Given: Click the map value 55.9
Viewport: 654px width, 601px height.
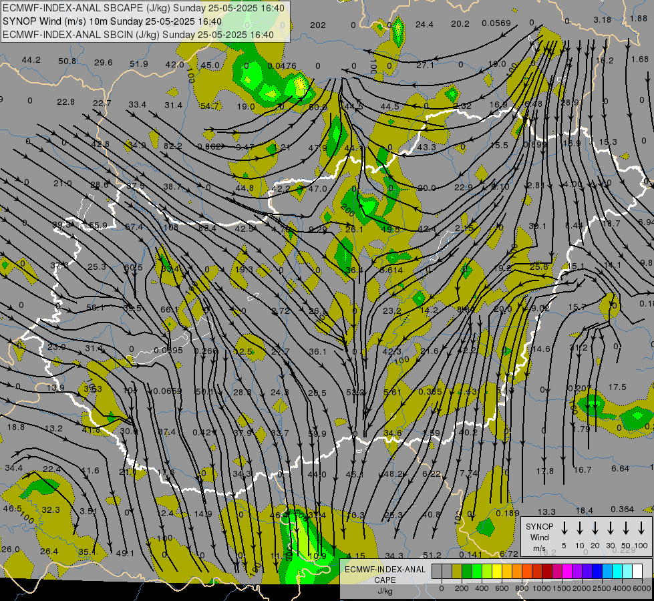Looking at the screenshot, I should pyautogui.click(x=98, y=226).
